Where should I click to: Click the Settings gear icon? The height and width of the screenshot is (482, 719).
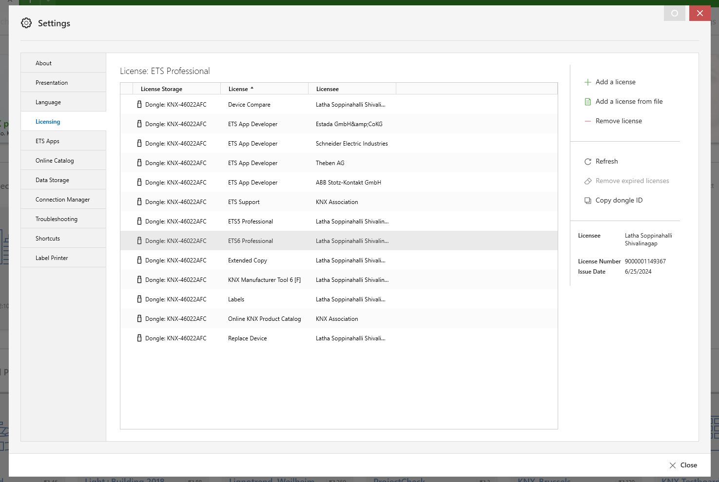26,23
